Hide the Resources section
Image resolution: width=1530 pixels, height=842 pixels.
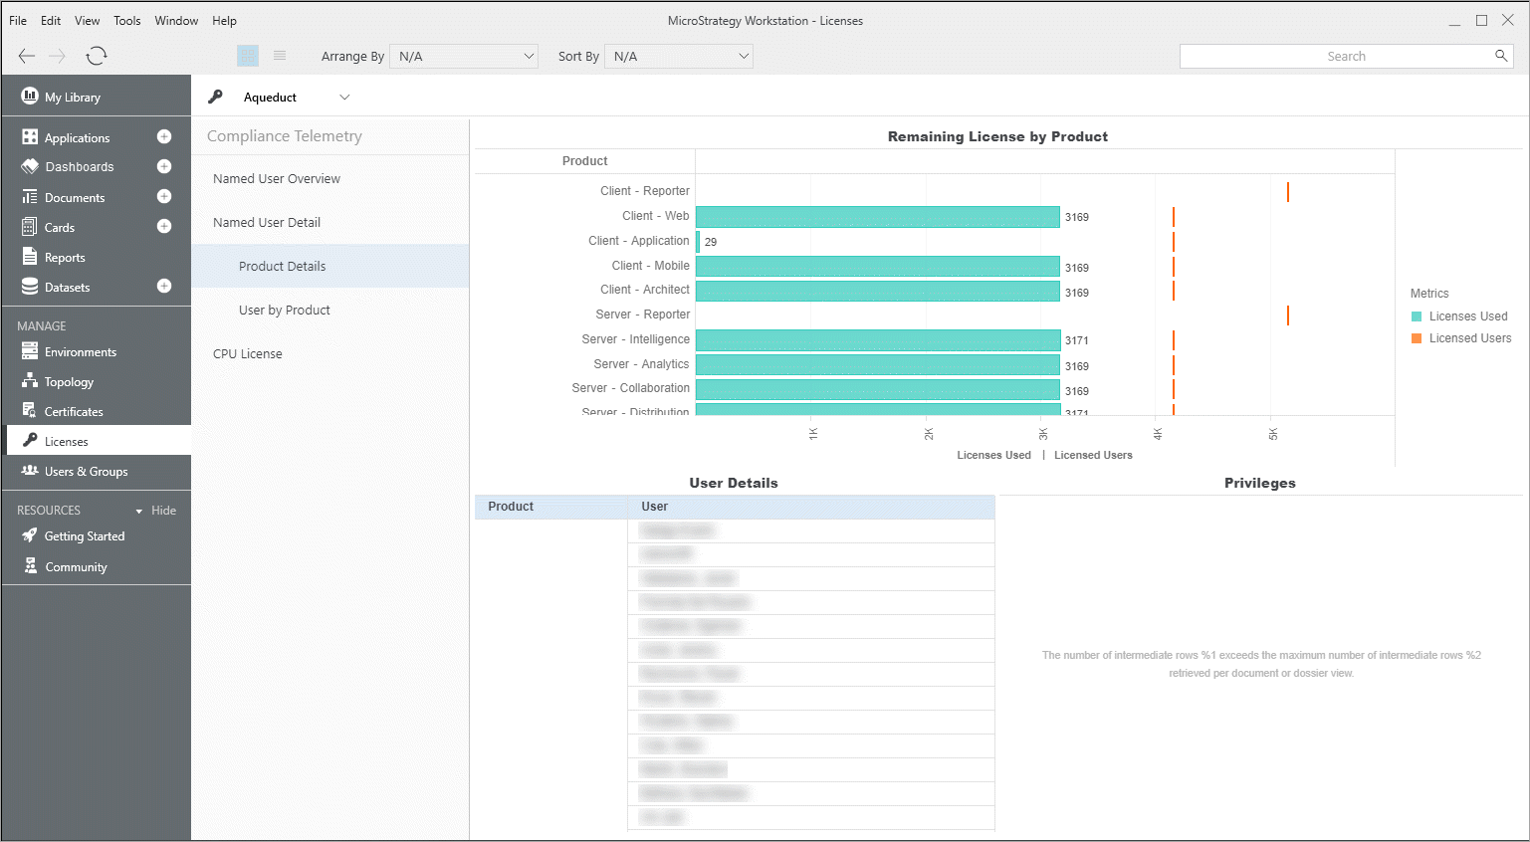tap(163, 511)
